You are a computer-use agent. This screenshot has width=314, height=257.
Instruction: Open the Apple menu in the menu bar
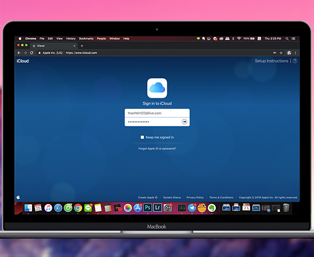[x=20, y=38]
